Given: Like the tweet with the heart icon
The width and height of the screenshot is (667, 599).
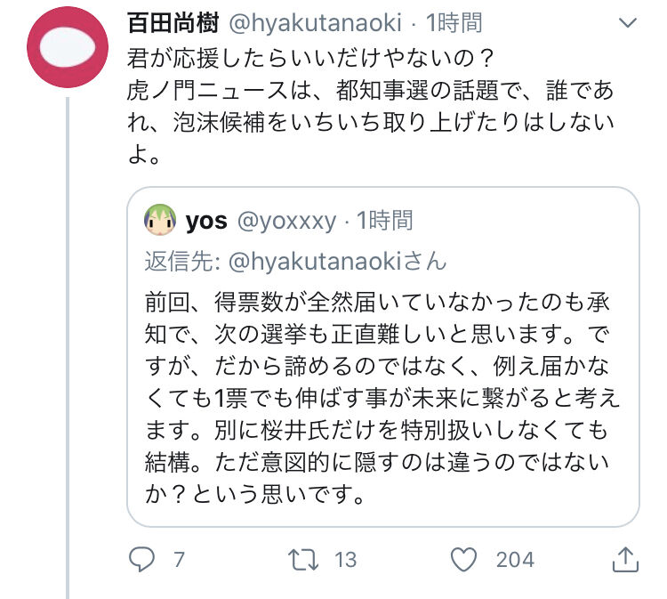Looking at the screenshot, I should 464,559.
